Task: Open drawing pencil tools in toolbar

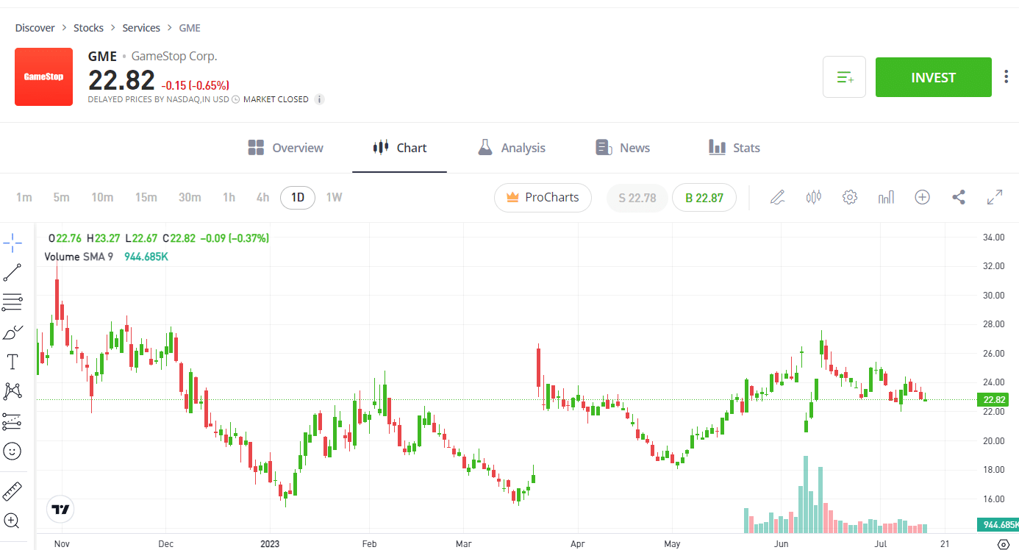Action: tap(777, 197)
